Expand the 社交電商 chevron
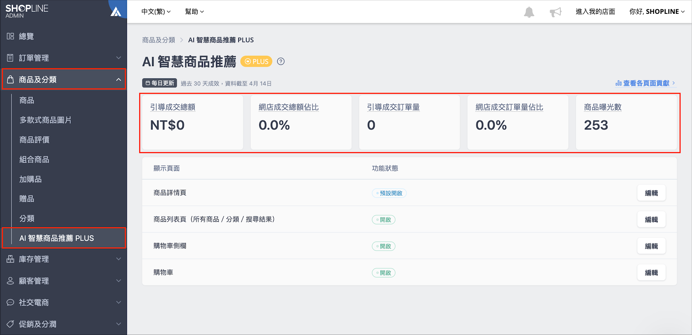The height and width of the screenshot is (335, 692). click(x=119, y=302)
